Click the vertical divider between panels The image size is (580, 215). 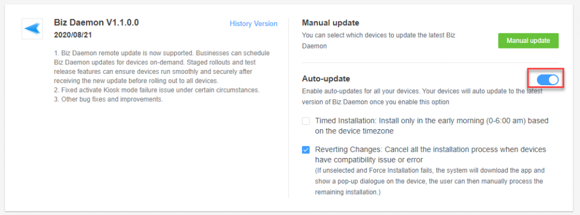pyautogui.click(x=288, y=108)
